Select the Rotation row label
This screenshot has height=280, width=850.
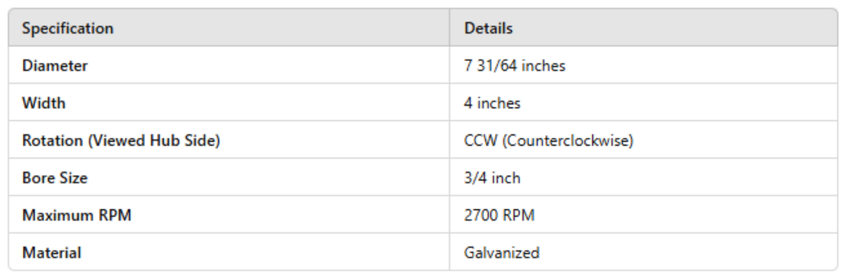click(120, 141)
